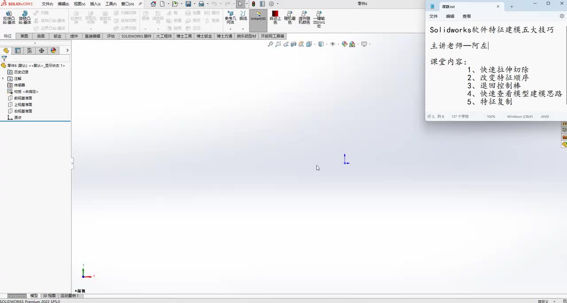Open the Reference Geometry (参考几何体) tool
Screen dimensions: 567x303
pyautogui.click(x=230, y=18)
